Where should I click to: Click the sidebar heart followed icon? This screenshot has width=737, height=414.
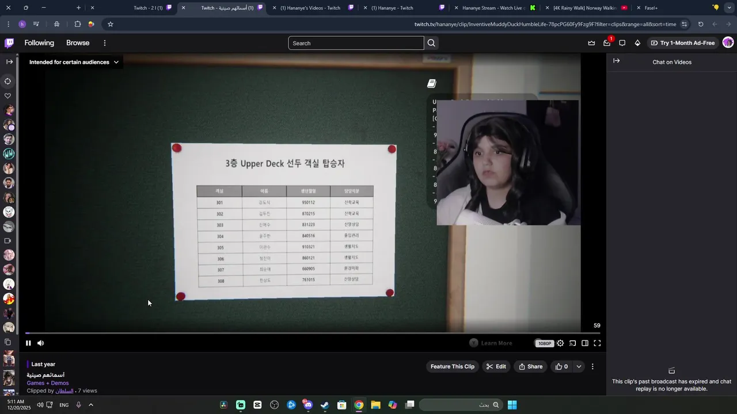click(8, 96)
